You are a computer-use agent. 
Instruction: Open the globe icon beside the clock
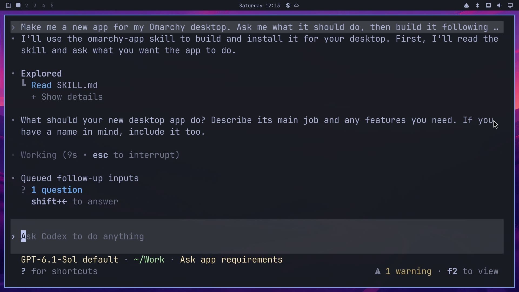coord(288,5)
